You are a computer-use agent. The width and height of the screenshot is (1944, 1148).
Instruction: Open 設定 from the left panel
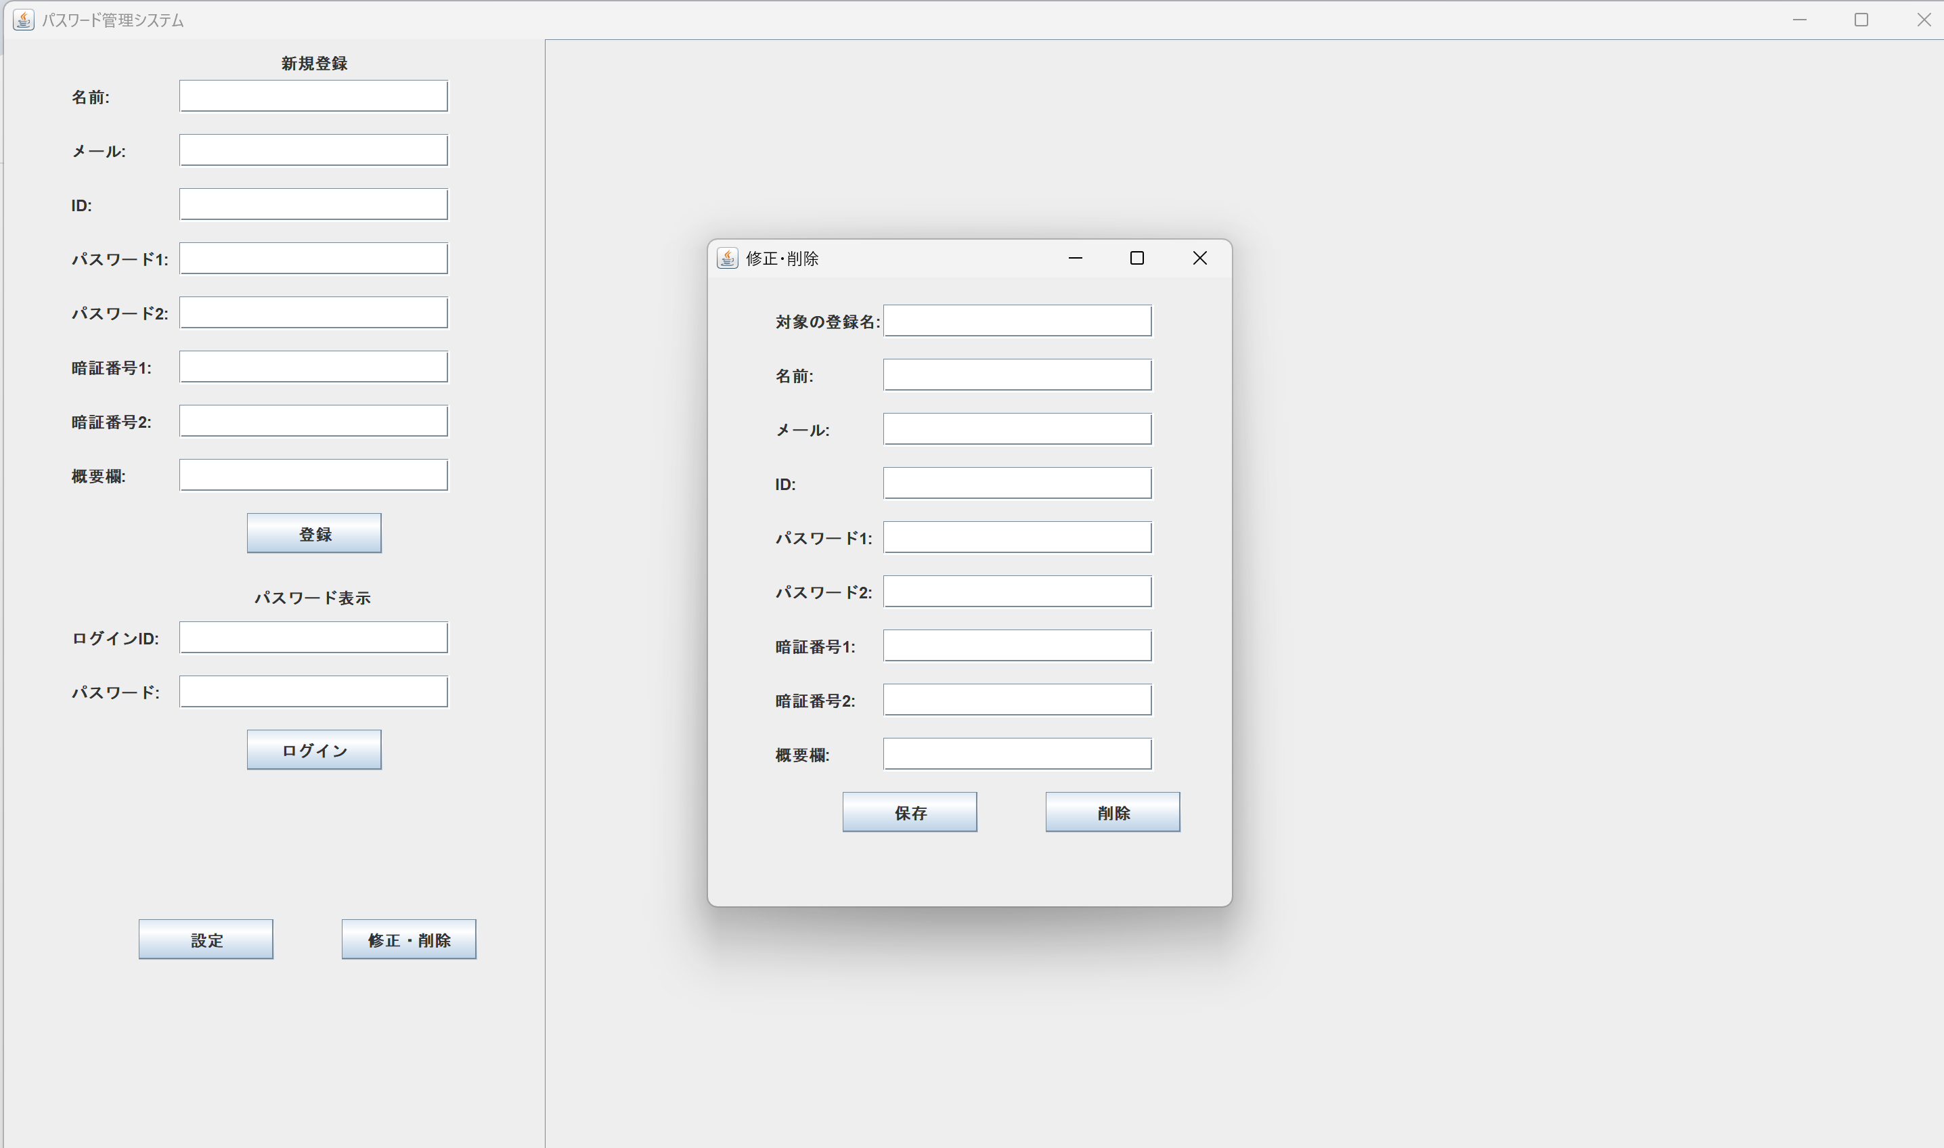[206, 939]
